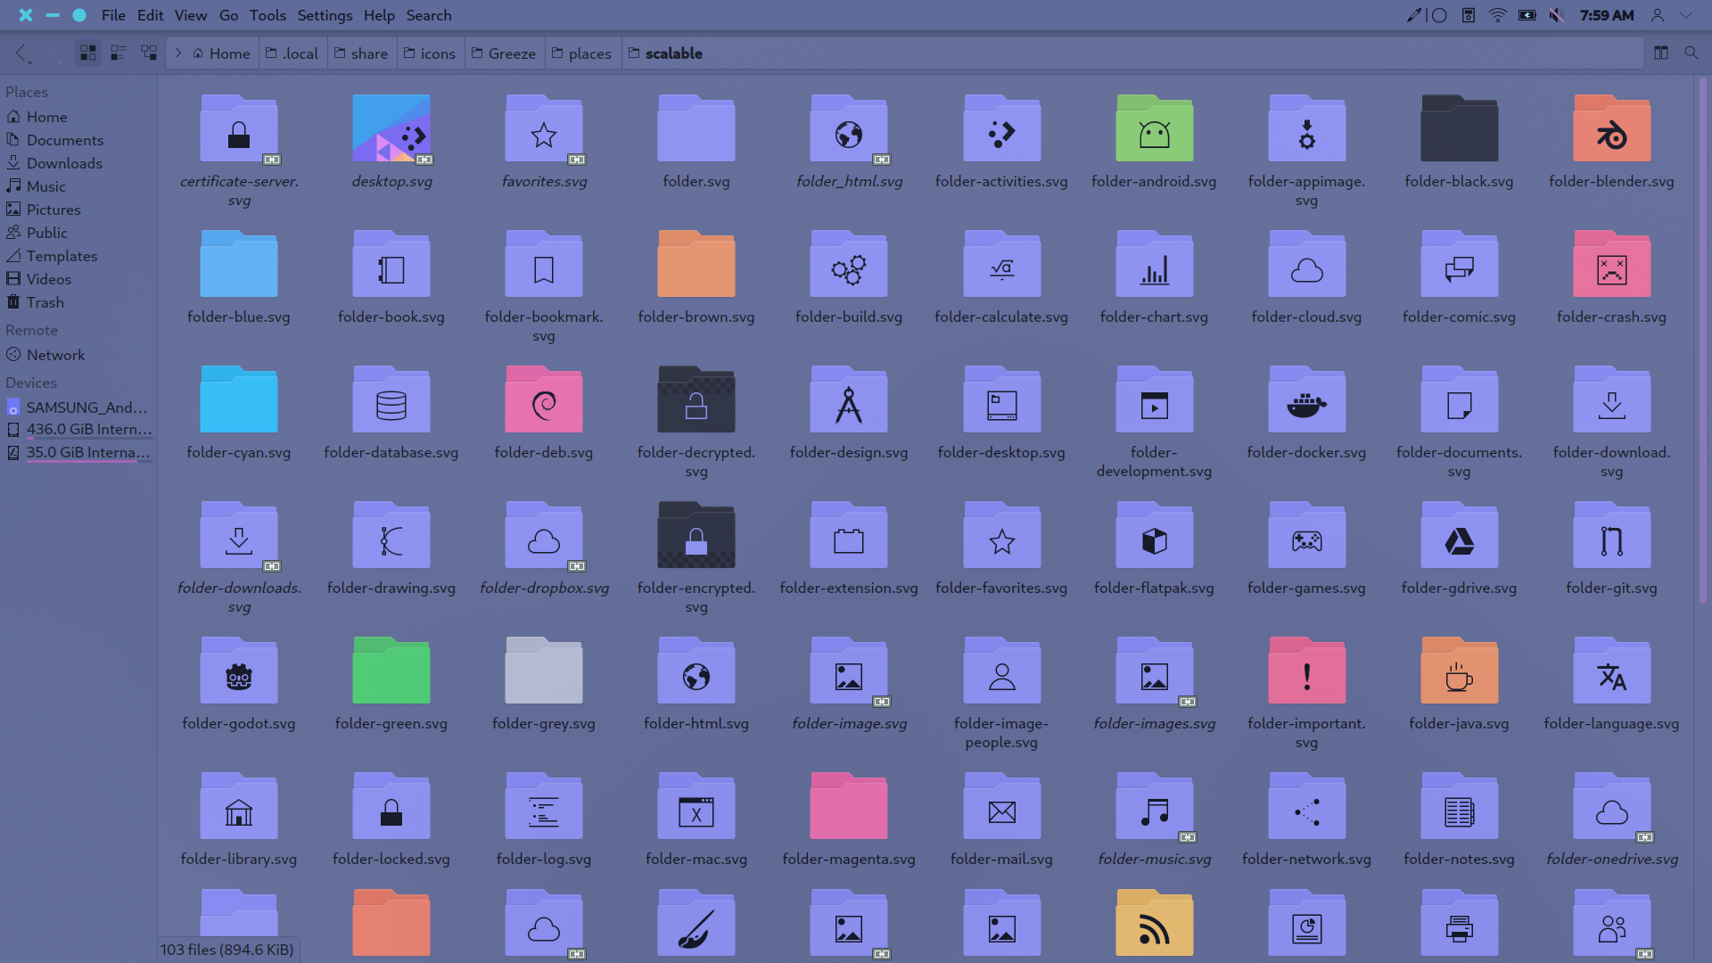Open Wi-Fi network tray icon
Viewport: 1712px width, 963px height.
[1497, 15]
